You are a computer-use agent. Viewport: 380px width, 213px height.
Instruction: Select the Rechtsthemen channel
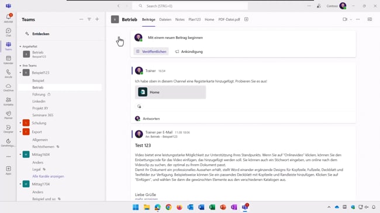(x=43, y=147)
